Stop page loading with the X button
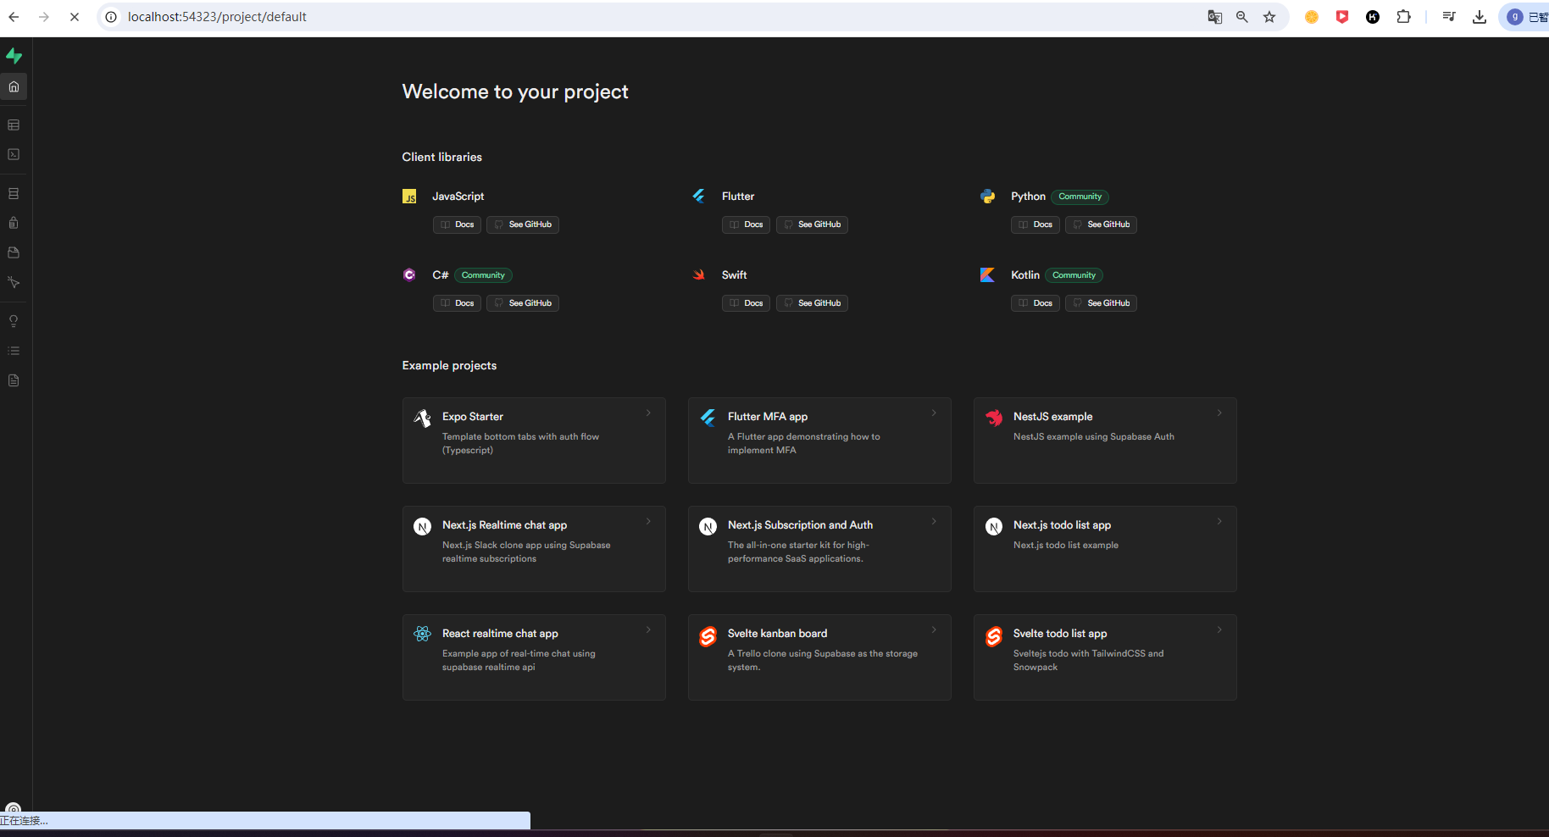The height and width of the screenshot is (837, 1549). pos(75,17)
